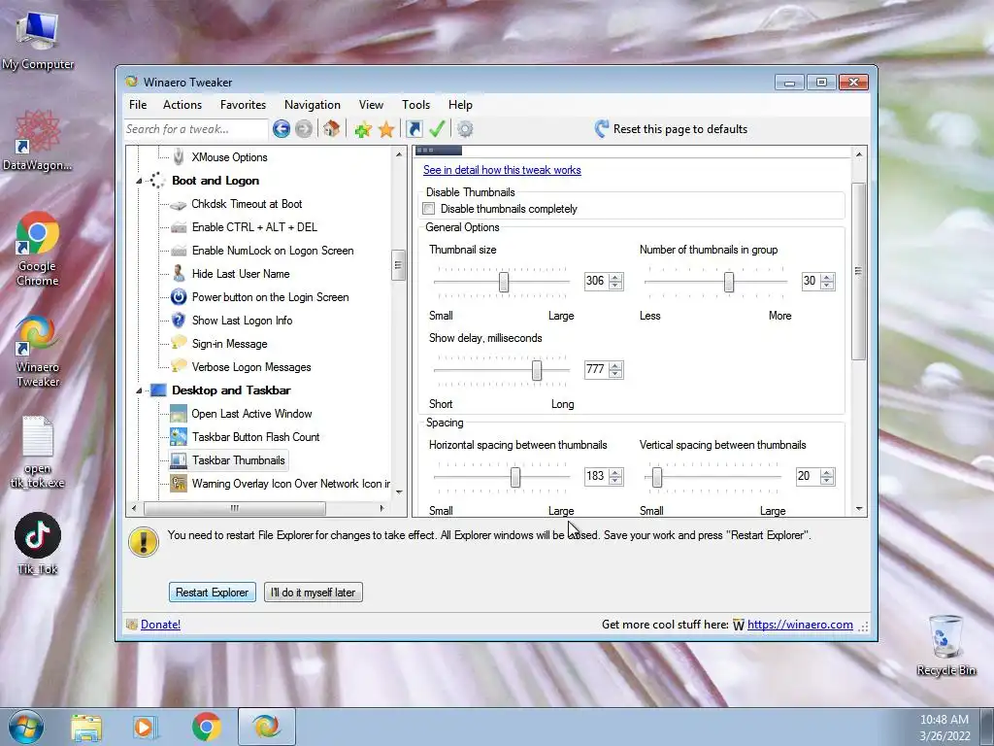This screenshot has width=994, height=746.
Task: Open the Favorites menu
Action: click(x=243, y=105)
